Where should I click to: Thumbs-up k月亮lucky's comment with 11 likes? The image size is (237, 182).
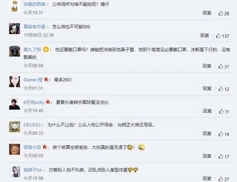point(221,111)
